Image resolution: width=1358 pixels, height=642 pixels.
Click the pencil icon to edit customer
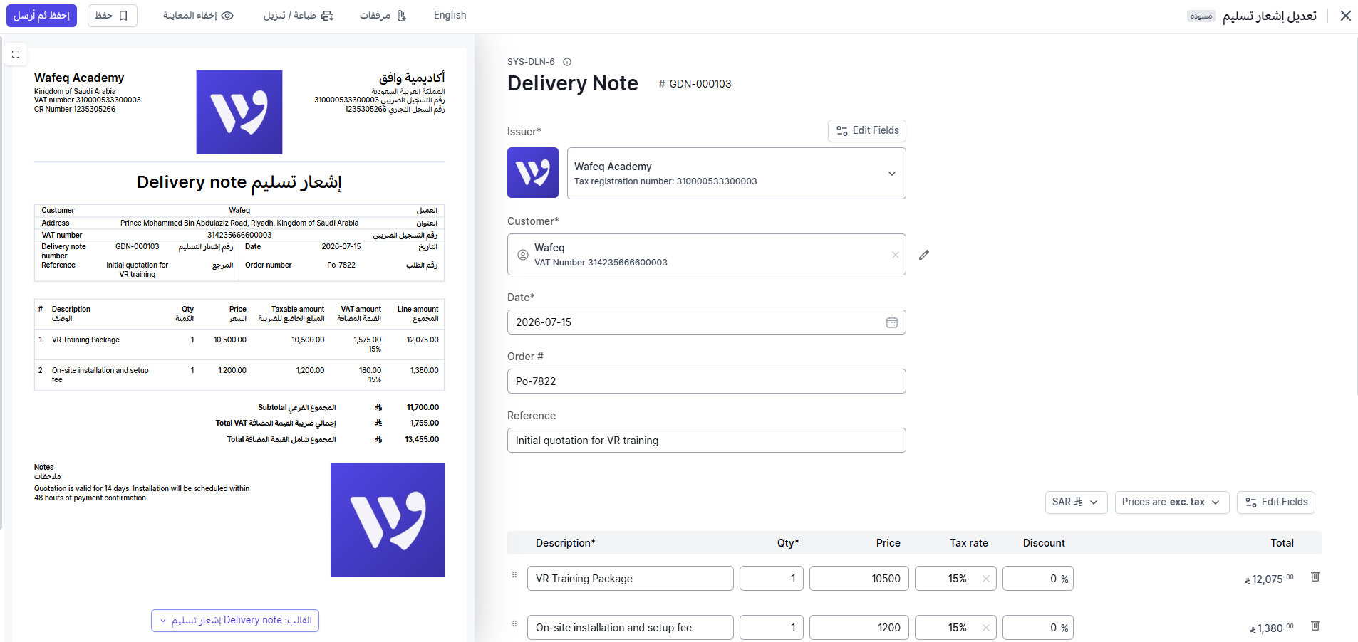click(924, 255)
